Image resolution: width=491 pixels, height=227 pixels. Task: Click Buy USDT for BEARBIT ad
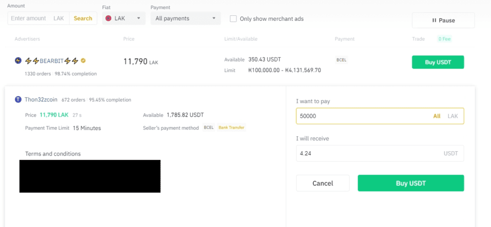tap(438, 62)
